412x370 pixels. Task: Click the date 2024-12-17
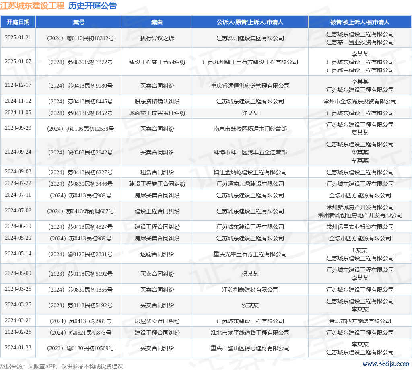pos(18,85)
